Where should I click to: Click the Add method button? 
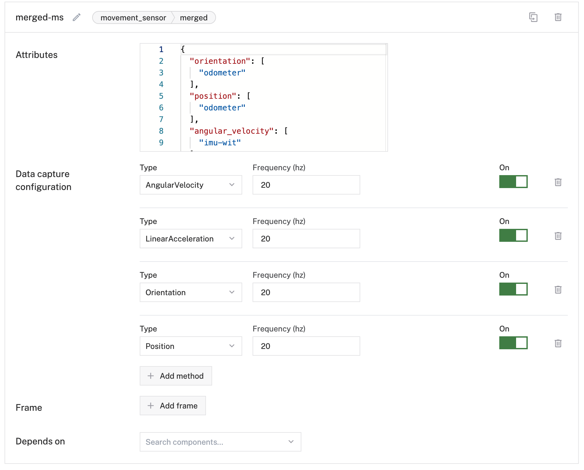176,376
